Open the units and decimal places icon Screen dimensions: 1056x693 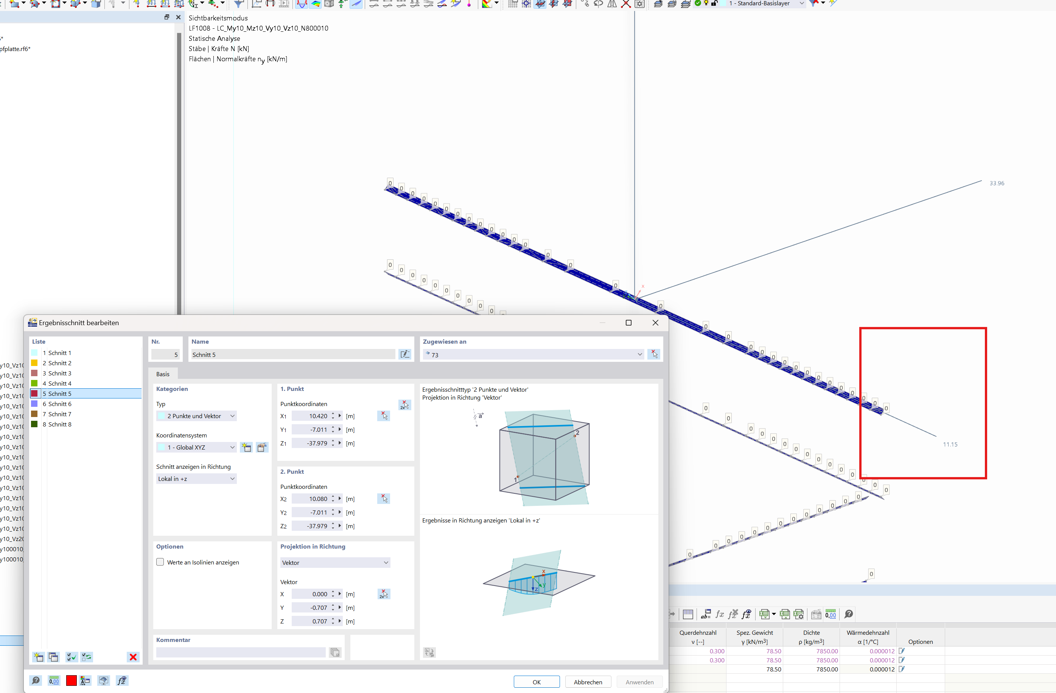[x=54, y=681]
